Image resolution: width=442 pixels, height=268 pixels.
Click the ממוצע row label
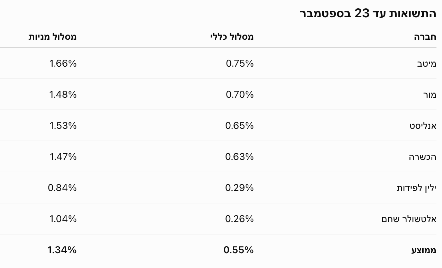tap(424, 250)
